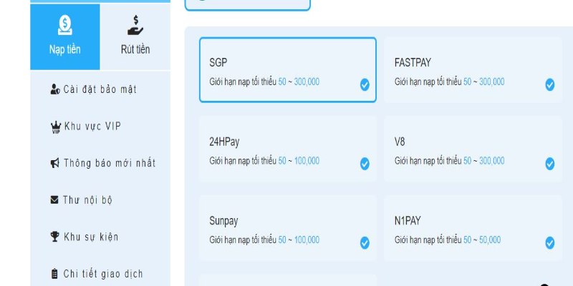Toggle the V8 checkmark circle
Image resolution: width=573 pixels, height=286 pixels.
coord(549,164)
